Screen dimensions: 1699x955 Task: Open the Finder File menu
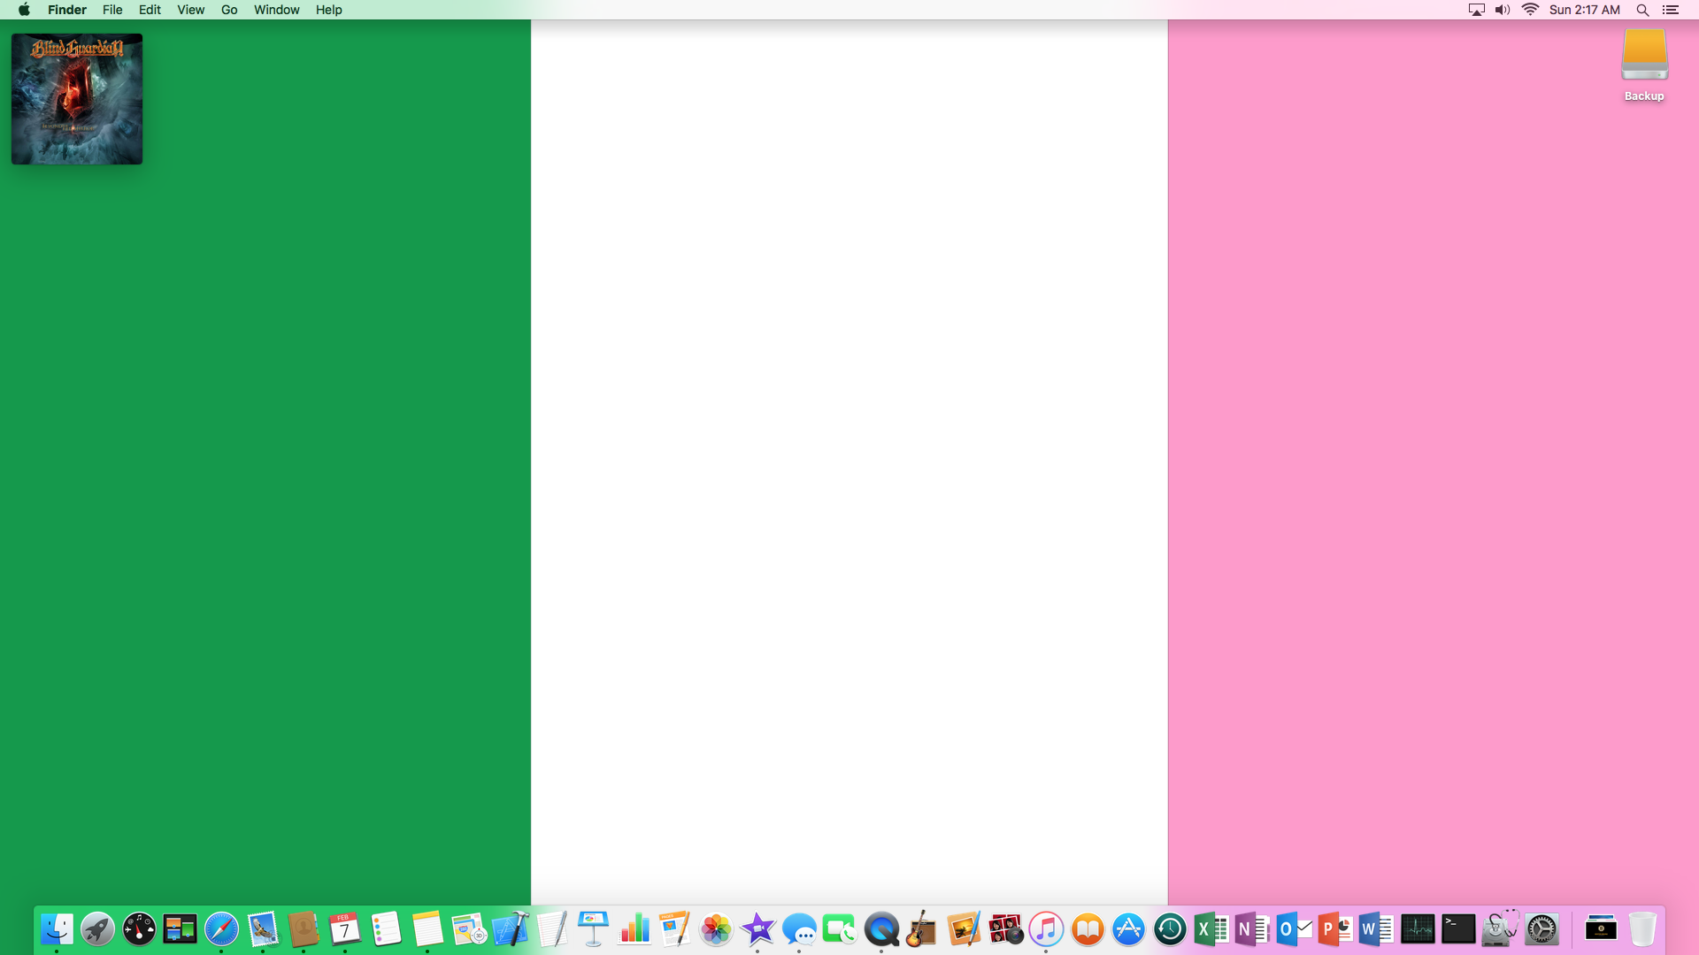(x=112, y=10)
